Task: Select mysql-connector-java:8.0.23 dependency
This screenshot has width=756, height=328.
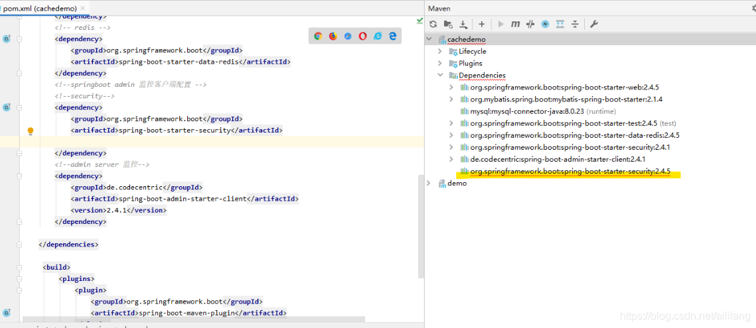Action: (526, 111)
